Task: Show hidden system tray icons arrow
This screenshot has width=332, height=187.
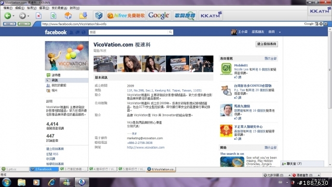Action: [x=287, y=182]
